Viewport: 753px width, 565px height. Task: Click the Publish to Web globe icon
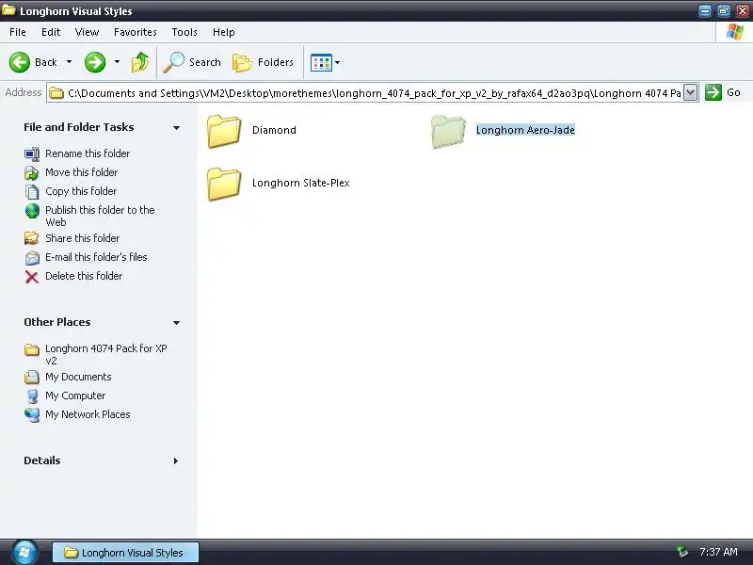[x=32, y=211]
